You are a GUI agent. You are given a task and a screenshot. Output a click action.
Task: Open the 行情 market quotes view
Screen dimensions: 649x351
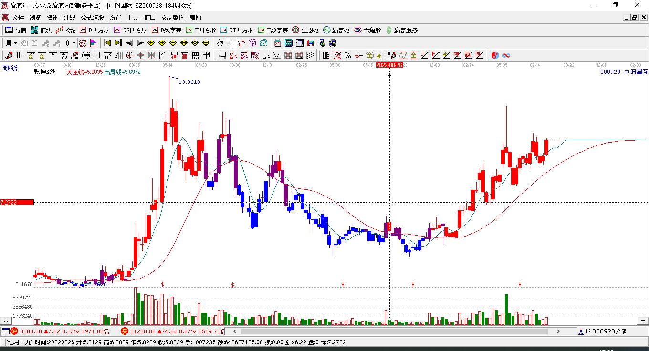click(x=16, y=30)
